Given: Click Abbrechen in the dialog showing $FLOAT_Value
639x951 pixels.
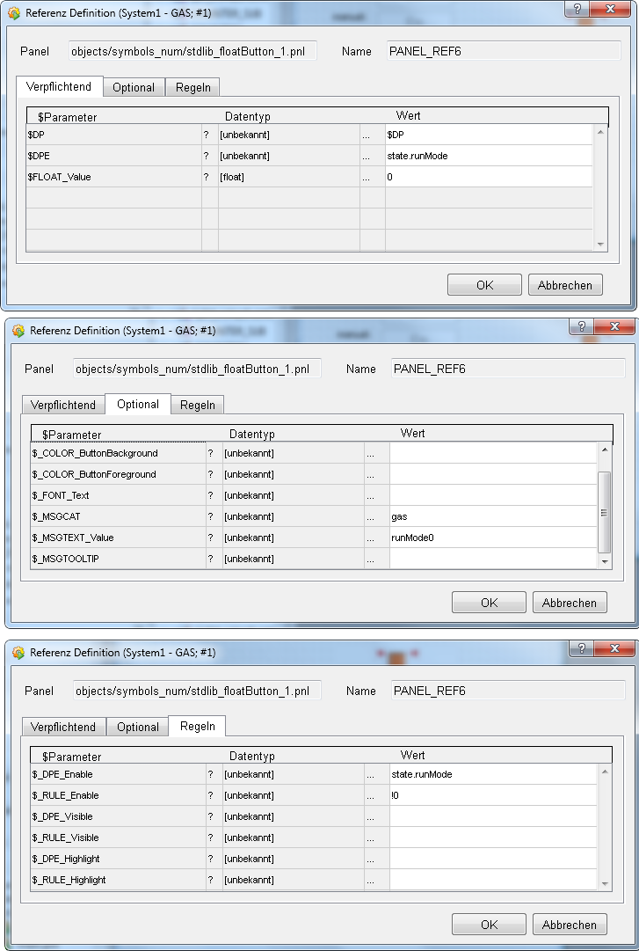Looking at the screenshot, I should tap(565, 285).
